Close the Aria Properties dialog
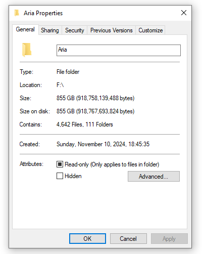203x254 pixels. pos(184,13)
